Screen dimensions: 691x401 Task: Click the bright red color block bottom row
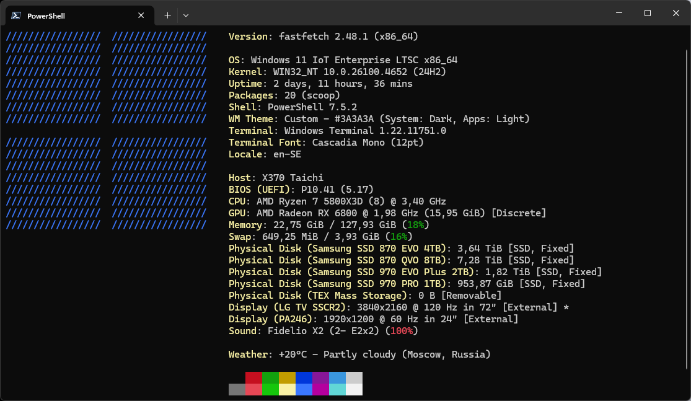click(254, 390)
